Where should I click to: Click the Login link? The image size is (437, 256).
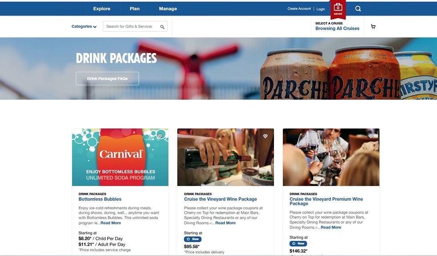pos(320,9)
